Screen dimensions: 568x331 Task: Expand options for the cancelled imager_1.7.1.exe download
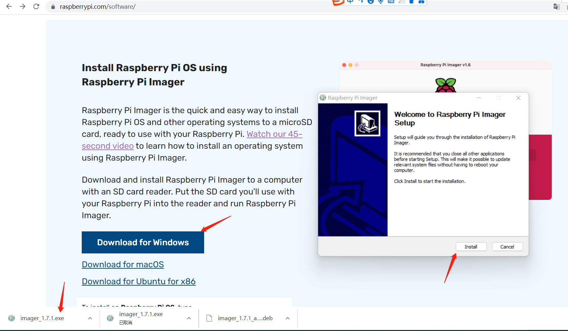click(x=189, y=318)
